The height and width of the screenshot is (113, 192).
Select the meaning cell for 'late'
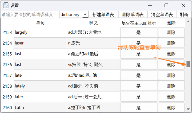(93, 75)
